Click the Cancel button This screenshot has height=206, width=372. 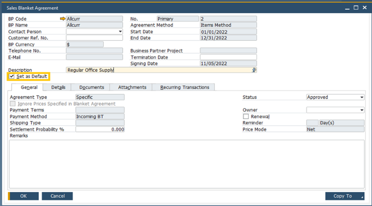tap(57, 196)
